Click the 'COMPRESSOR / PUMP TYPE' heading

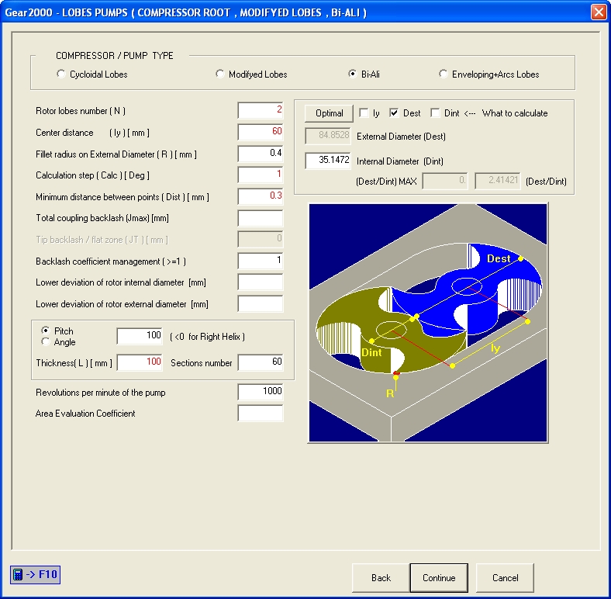click(x=115, y=55)
